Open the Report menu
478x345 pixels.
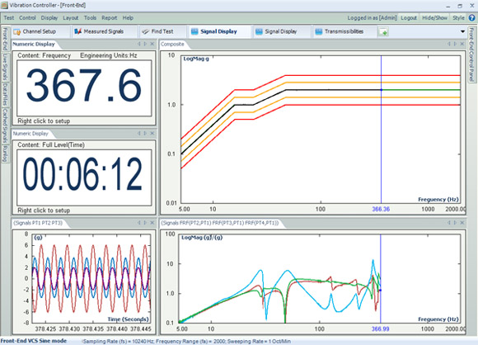pyautogui.click(x=109, y=17)
